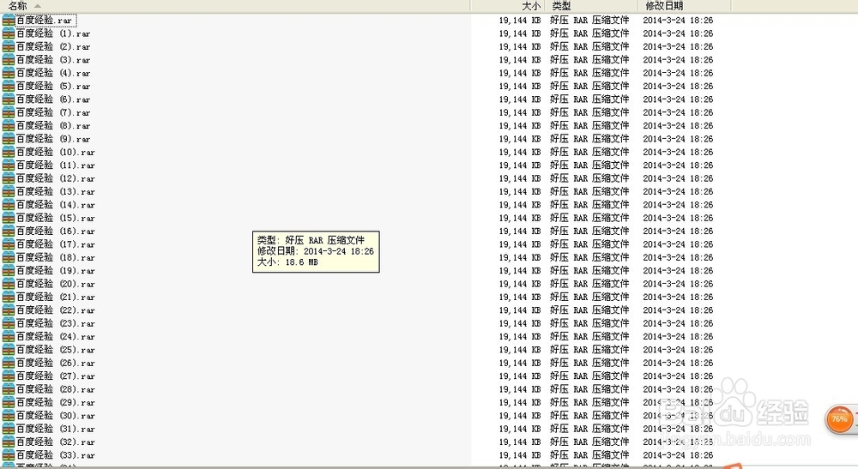Select file name 百度经验 (31).rar
Screen dimensions: 858x469
point(55,429)
